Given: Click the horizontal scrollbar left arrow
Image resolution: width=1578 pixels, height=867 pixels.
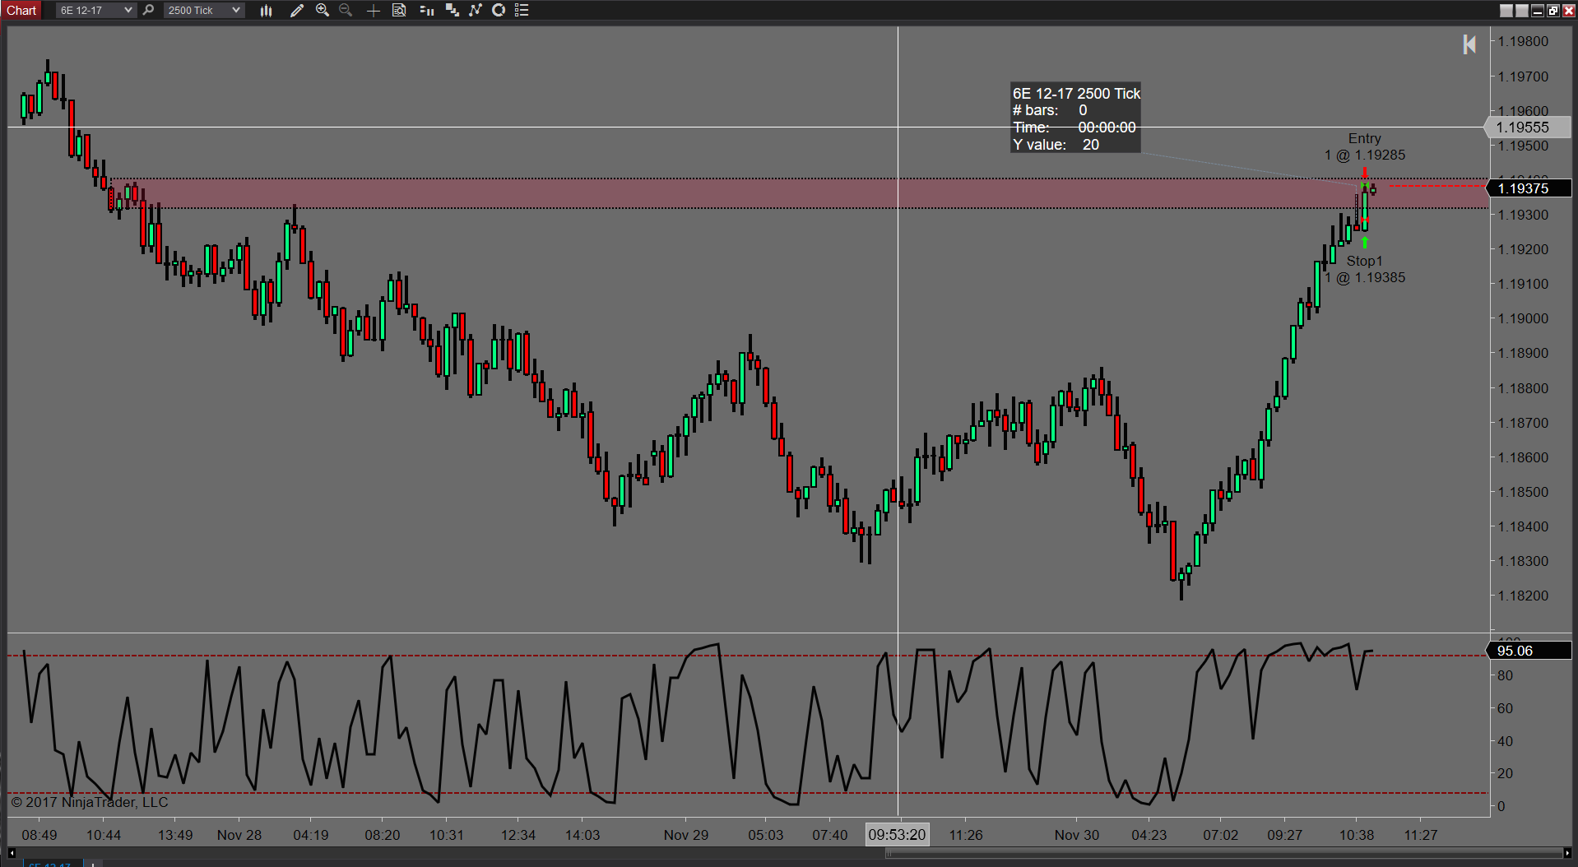Looking at the screenshot, I should click(12, 853).
